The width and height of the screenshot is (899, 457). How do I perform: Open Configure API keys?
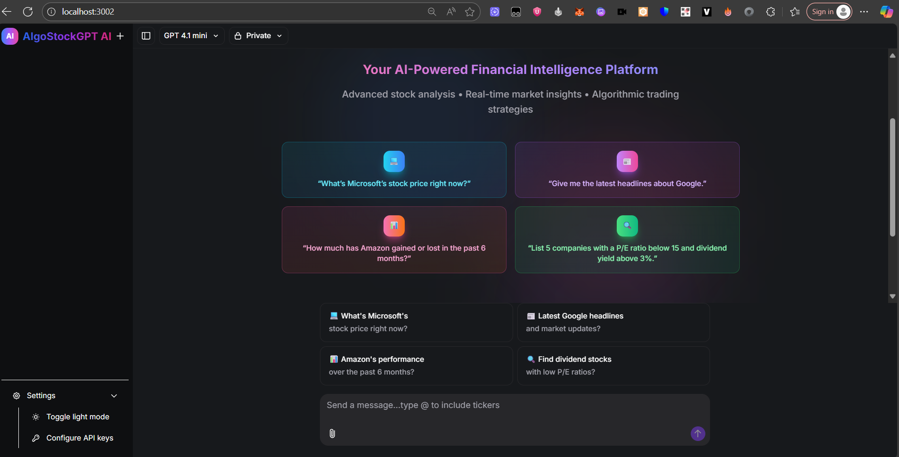pyautogui.click(x=73, y=438)
